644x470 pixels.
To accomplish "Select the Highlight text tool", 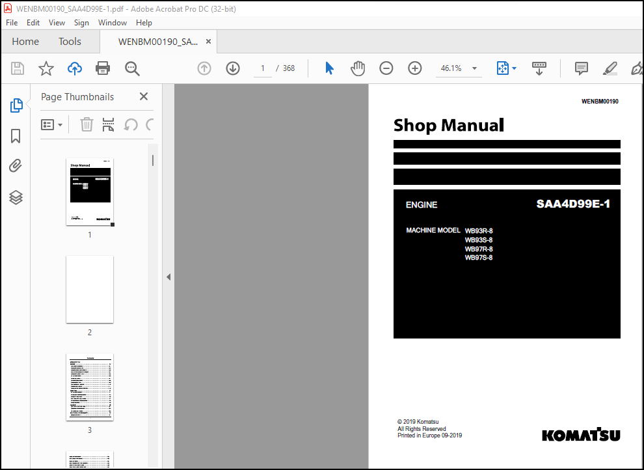I will [x=610, y=68].
